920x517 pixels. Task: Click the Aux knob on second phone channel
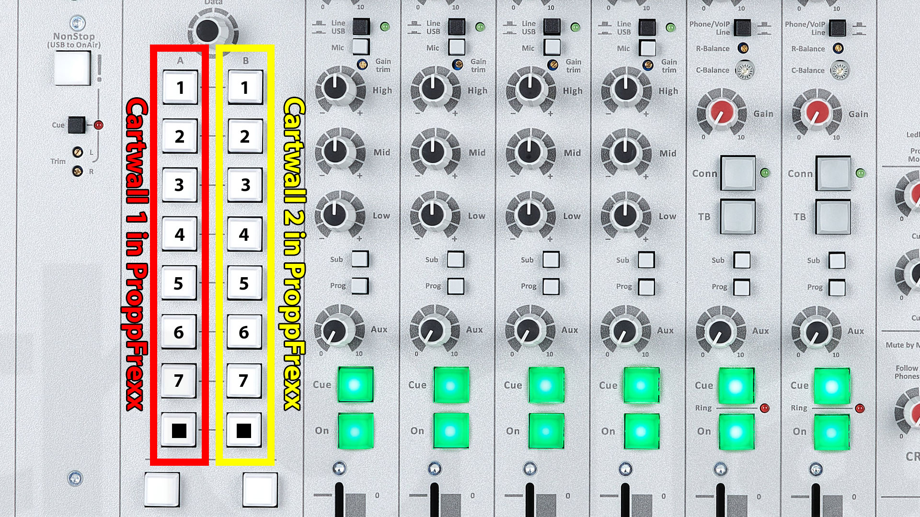(x=816, y=330)
